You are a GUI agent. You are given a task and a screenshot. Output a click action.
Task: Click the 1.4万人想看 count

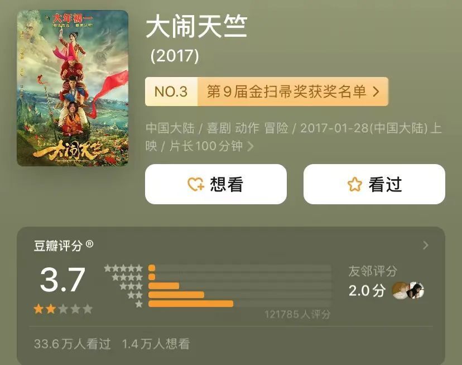pos(156,344)
